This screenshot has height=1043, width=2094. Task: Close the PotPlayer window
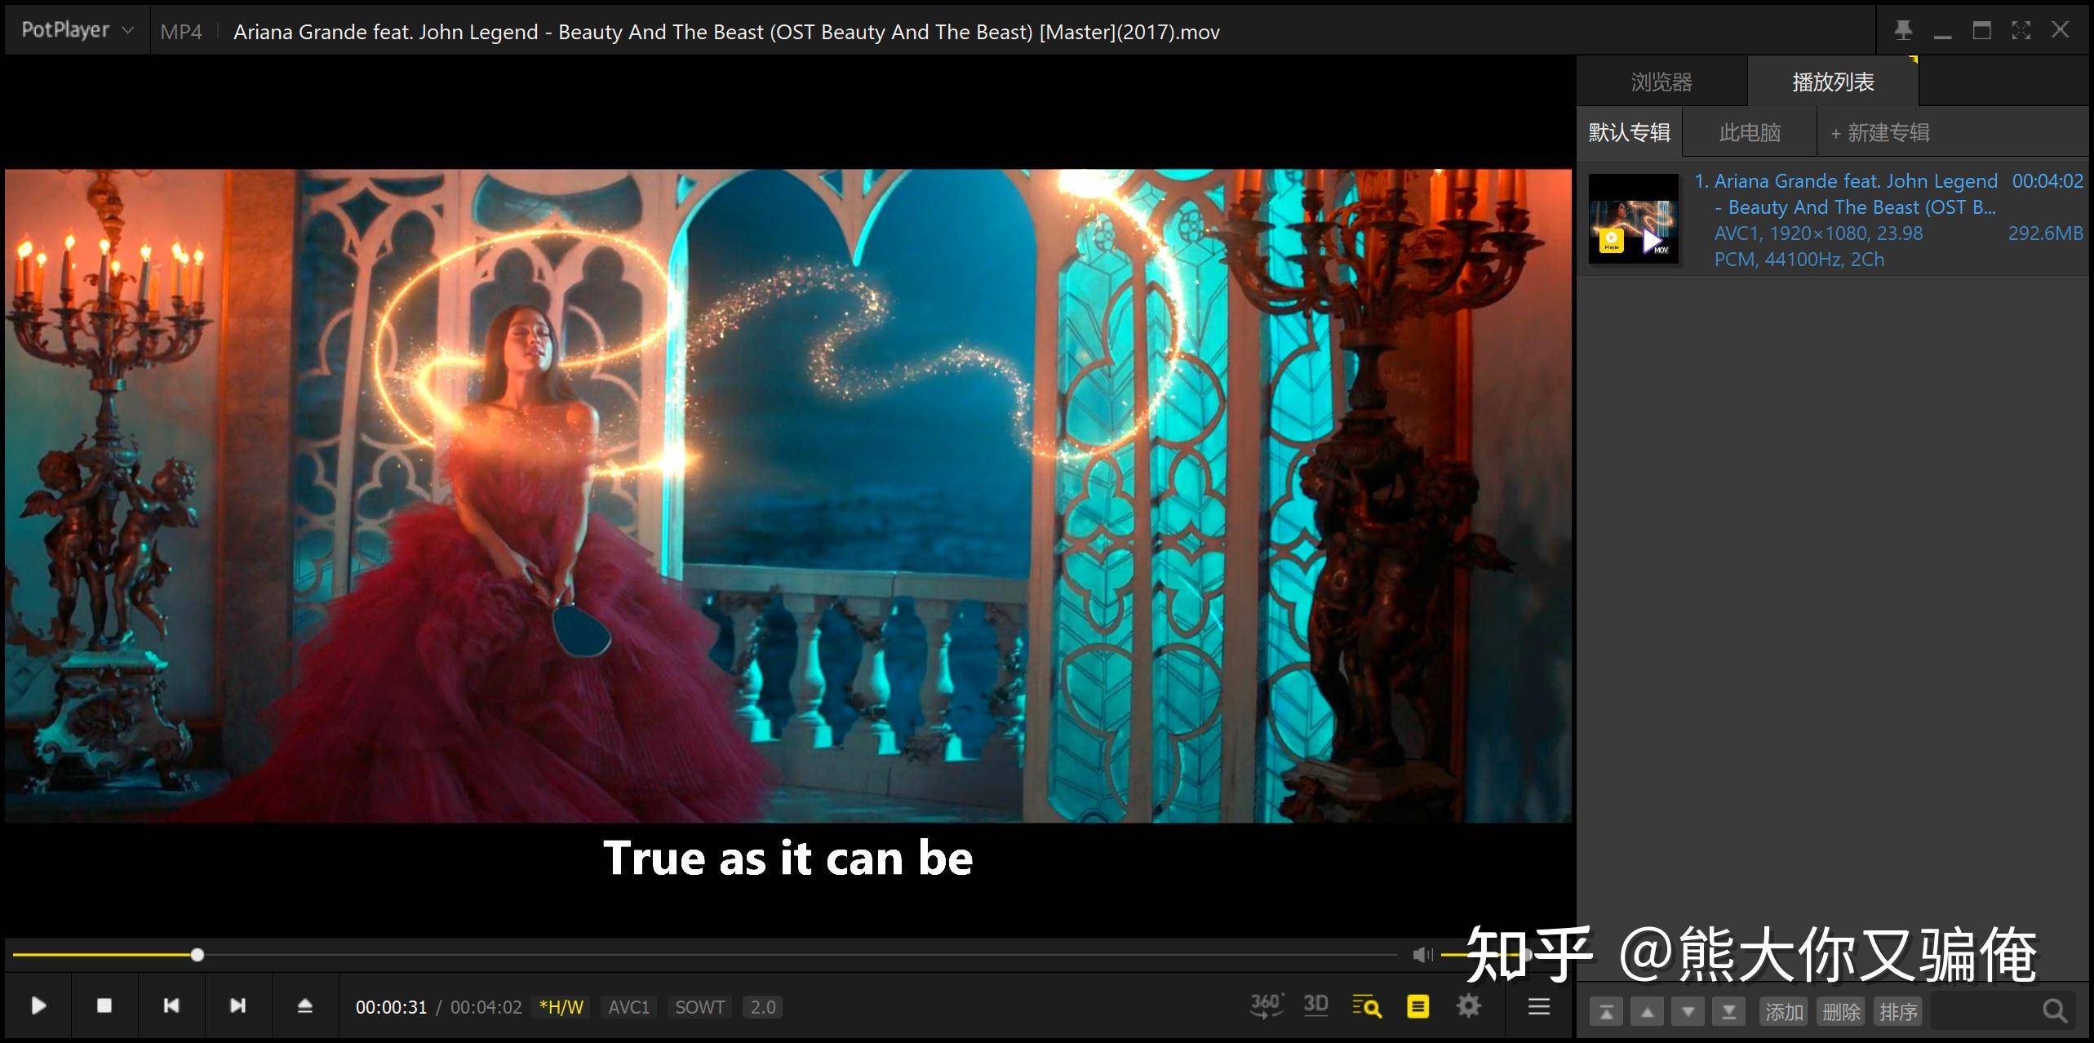[2061, 31]
